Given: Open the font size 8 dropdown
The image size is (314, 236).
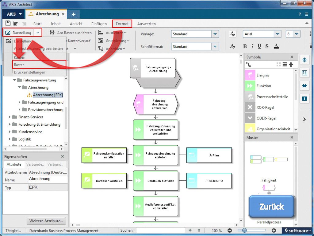Looking at the screenshot, I should [x=297, y=34].
